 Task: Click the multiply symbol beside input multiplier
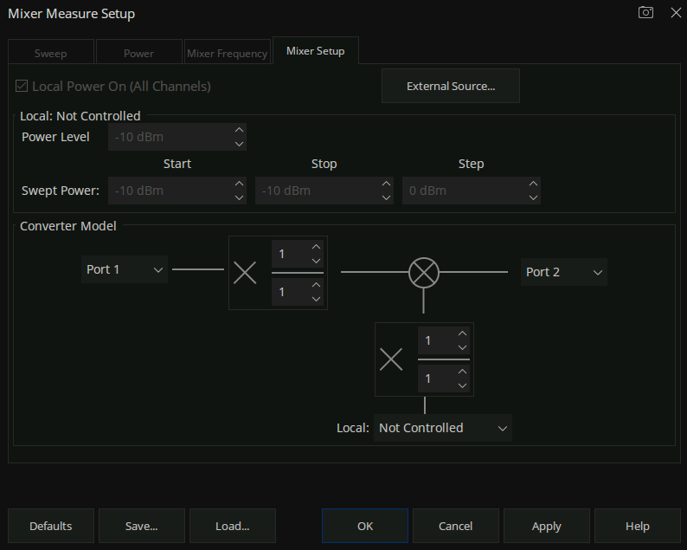coord(245,273)
